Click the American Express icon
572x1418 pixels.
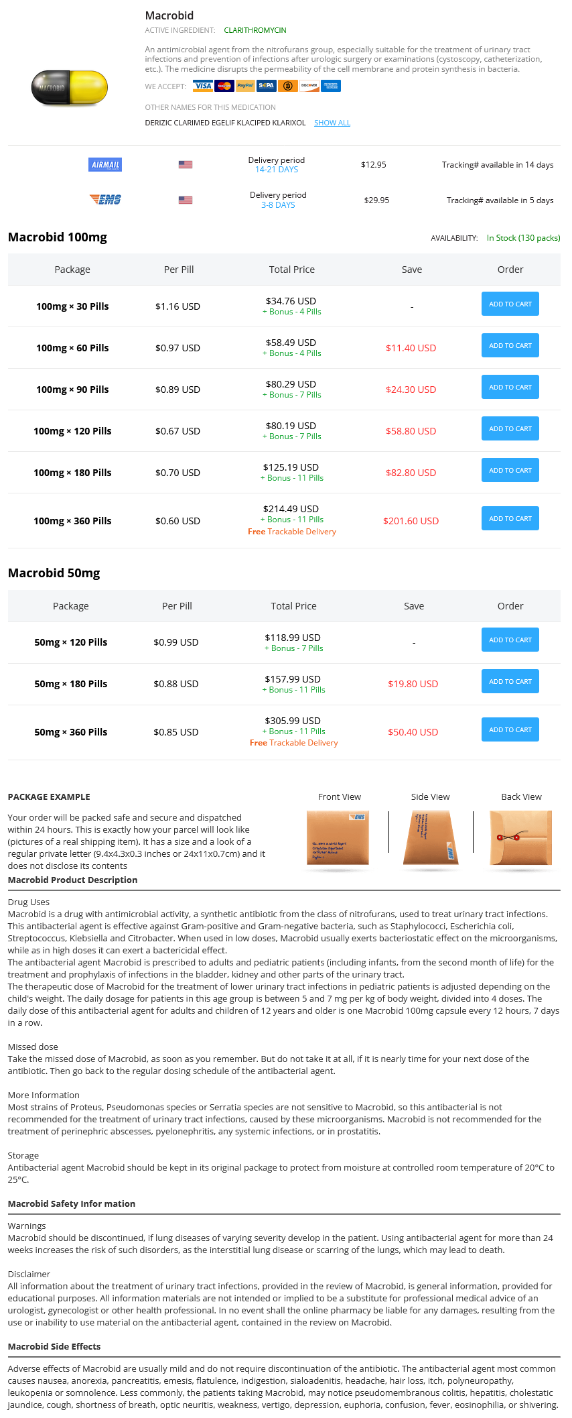coord(331,86)
